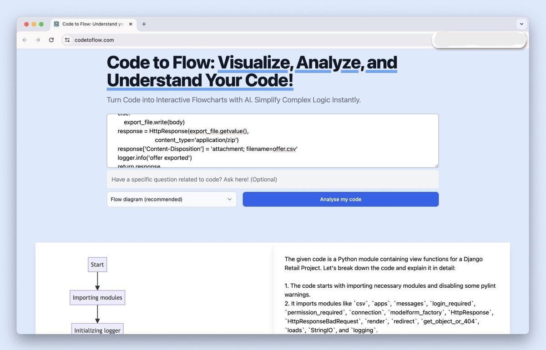Click the green fullscreen window button
The width and height of the screenshot is (546, 350).
point(41,24)
